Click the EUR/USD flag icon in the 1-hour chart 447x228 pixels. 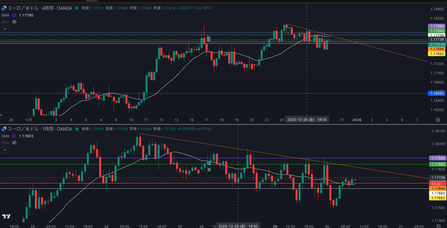tap(4, 129)
